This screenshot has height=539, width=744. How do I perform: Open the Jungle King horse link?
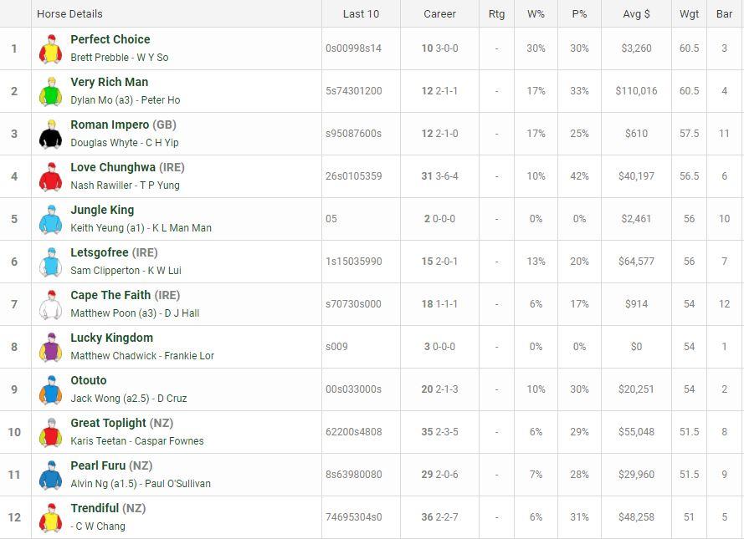click(x=102, y=210)
